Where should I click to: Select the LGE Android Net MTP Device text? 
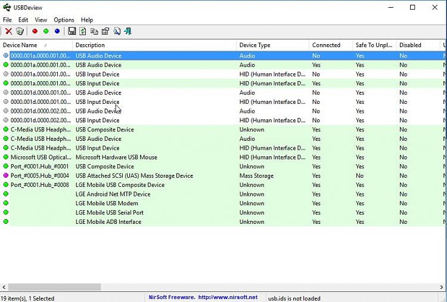coord(113,194)
